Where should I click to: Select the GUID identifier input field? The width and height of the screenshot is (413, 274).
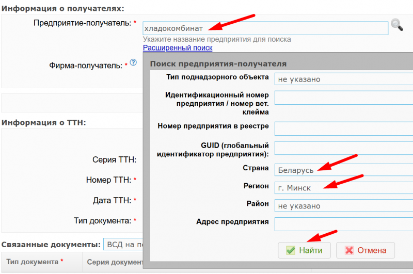pos(344,149)
